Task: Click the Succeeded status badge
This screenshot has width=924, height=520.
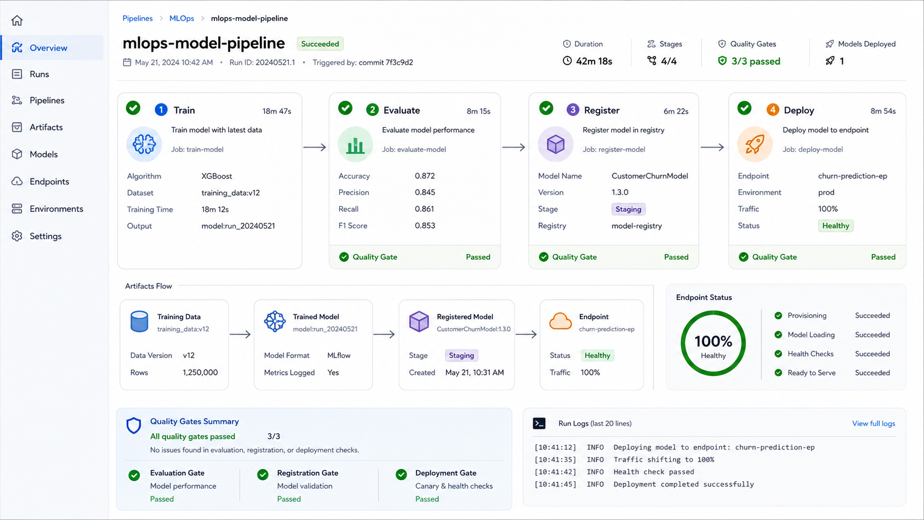Action: (320, 44)
